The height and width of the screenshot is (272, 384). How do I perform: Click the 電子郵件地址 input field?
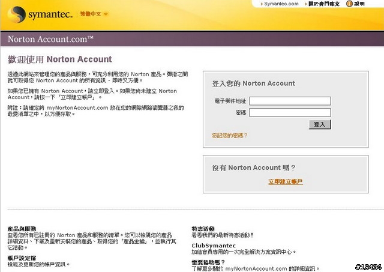pyautogui.click(x=290, y=101)
